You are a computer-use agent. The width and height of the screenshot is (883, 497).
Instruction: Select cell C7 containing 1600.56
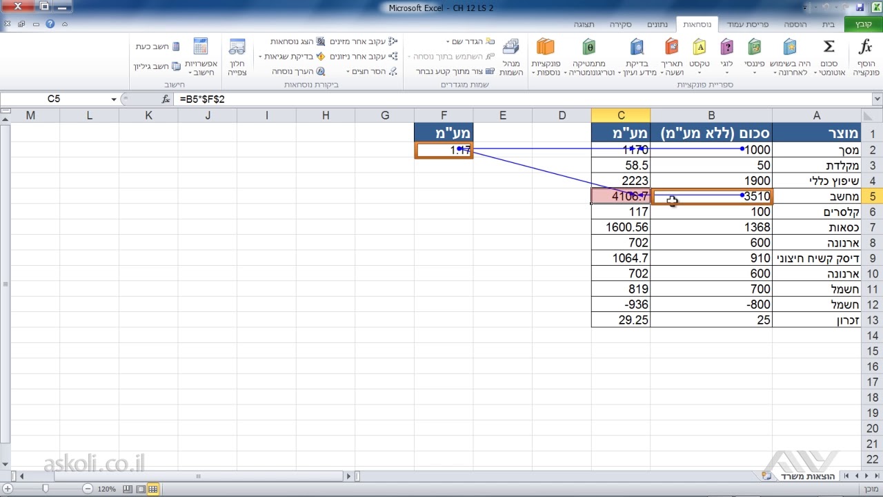coord(621,227)
